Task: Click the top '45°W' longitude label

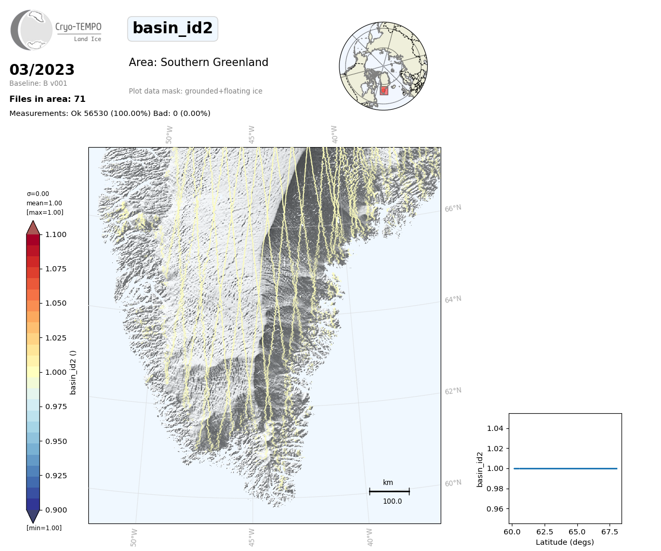Action: point(252,135)
